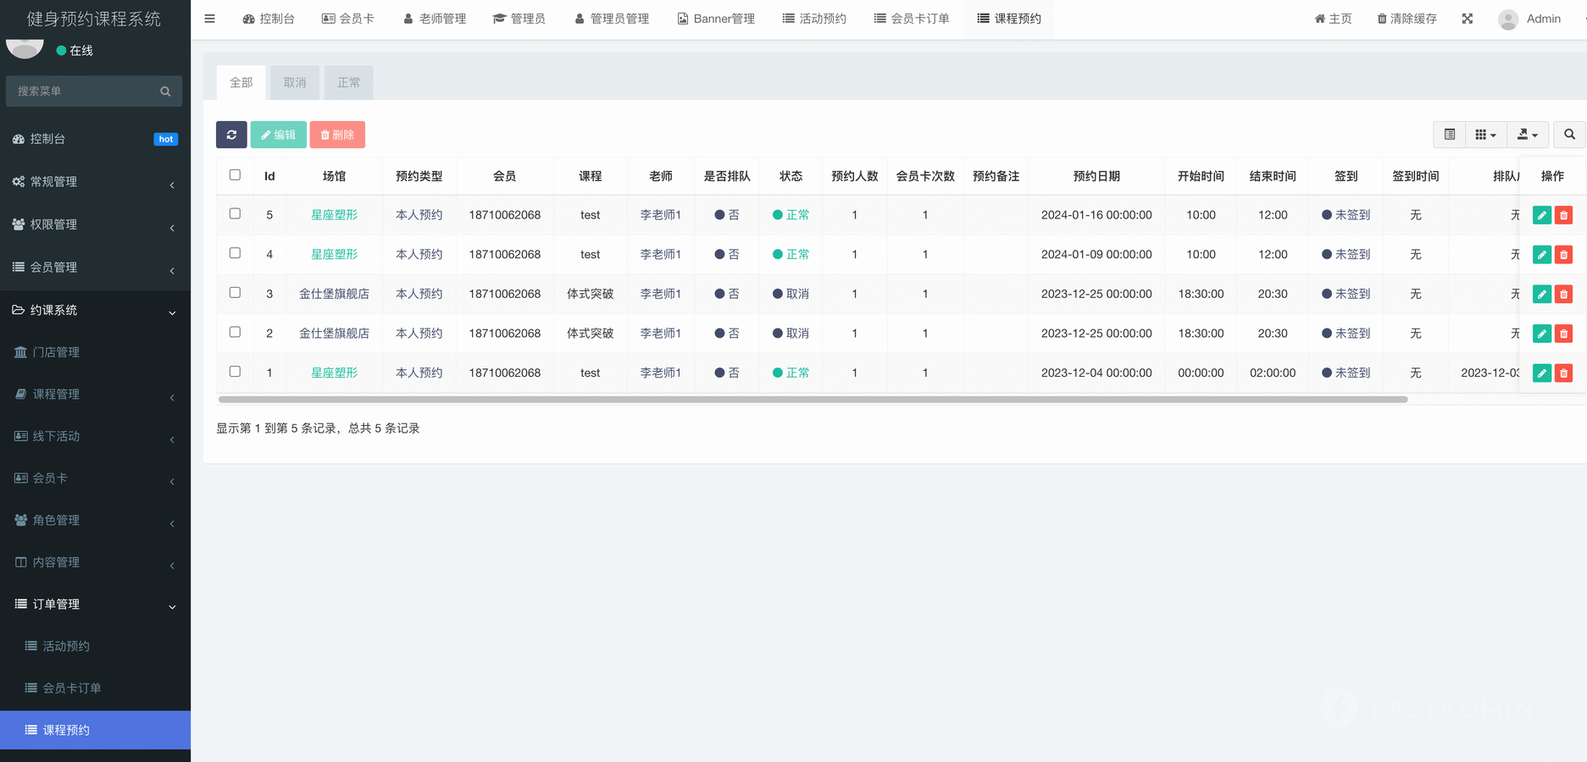The height and width of the screenshot is (762, 1587).
Task: Toggle the table card view icon
Action: point(1450,135)
